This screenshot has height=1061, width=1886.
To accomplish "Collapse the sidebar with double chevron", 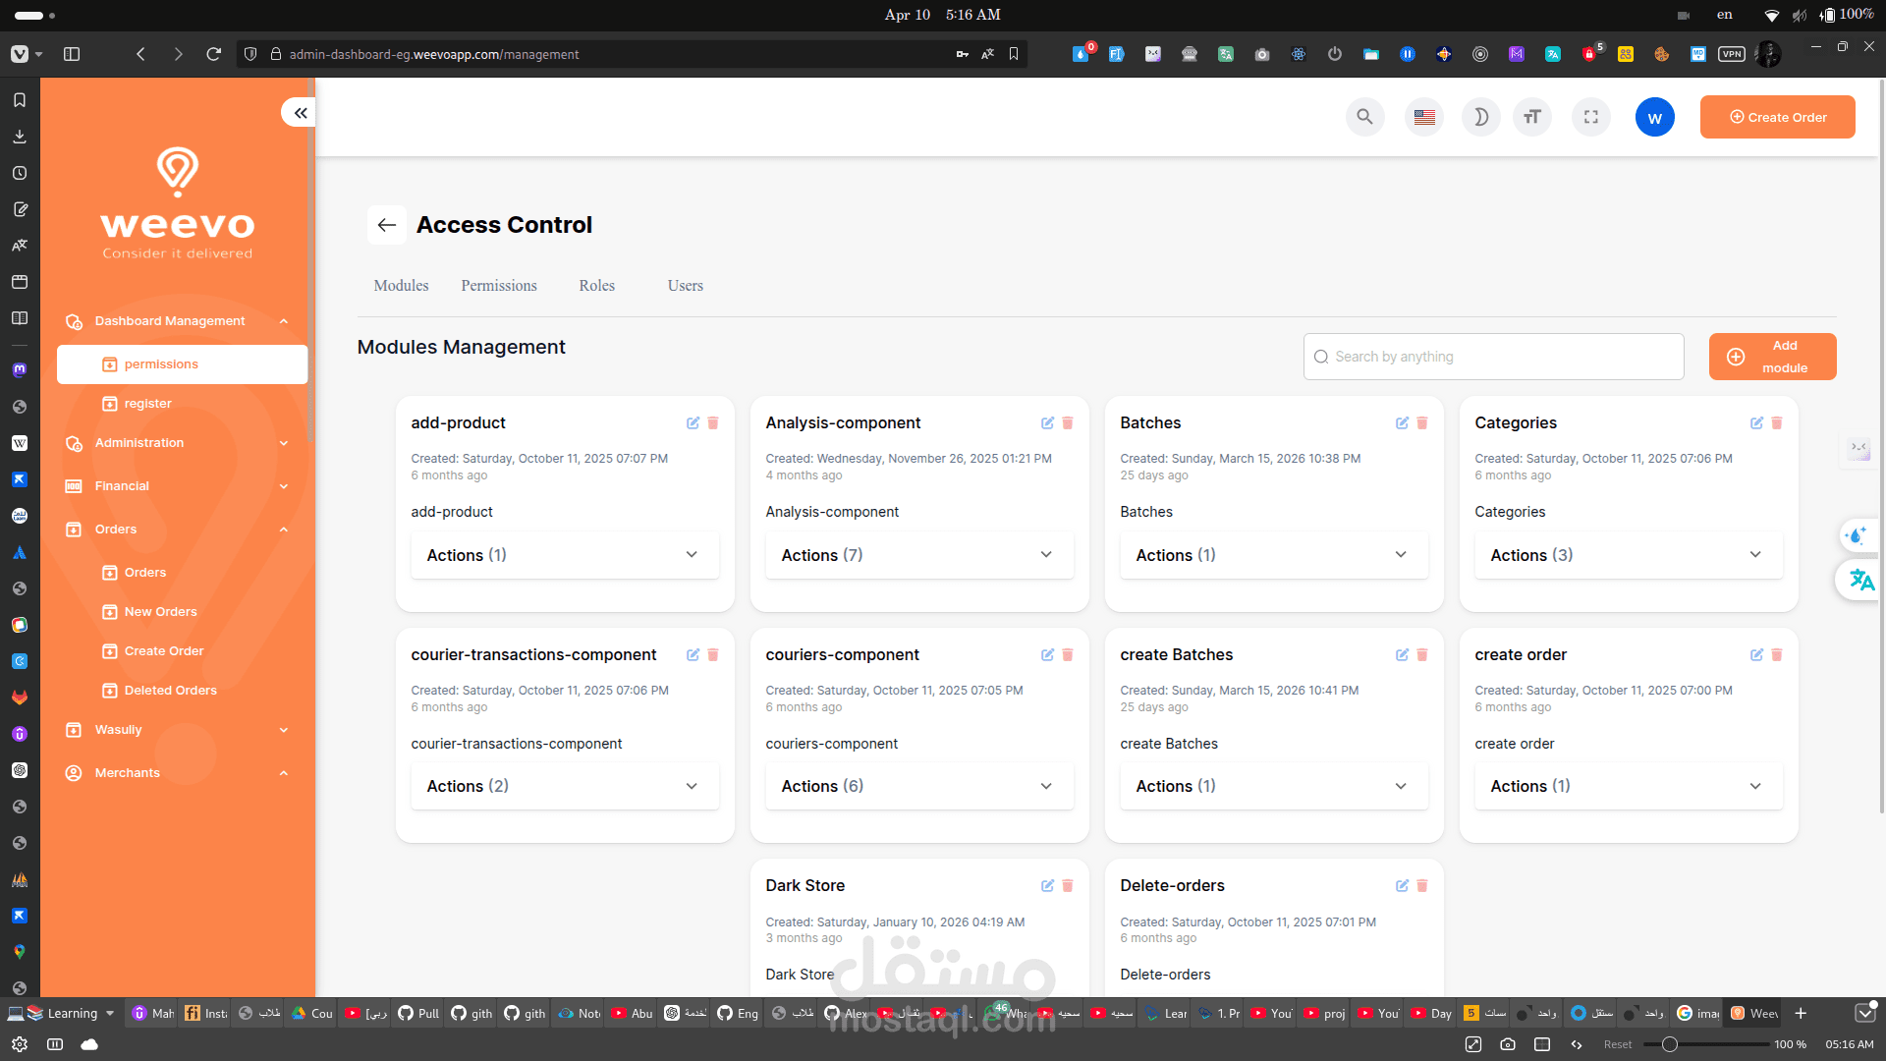I will point(300,113).
